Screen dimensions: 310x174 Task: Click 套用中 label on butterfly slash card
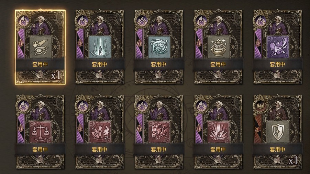pos(278,64)
